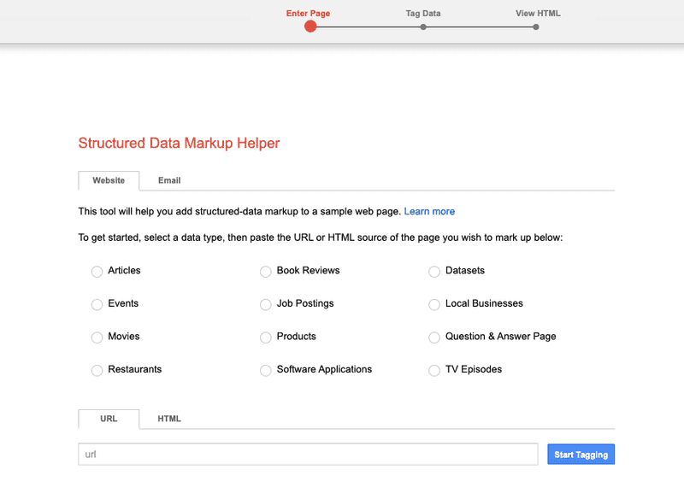684x493 pixels.
Task: Select the Movies radio button
Action: (97, 337)
